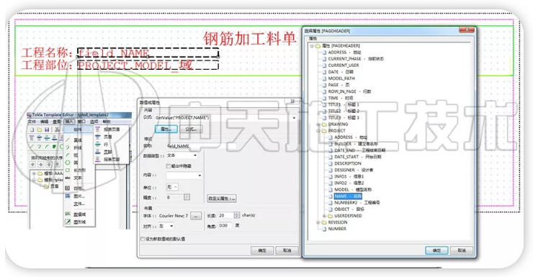
Task: Click the precision (精度) stepper showing 0
Action: coord(187,197)
